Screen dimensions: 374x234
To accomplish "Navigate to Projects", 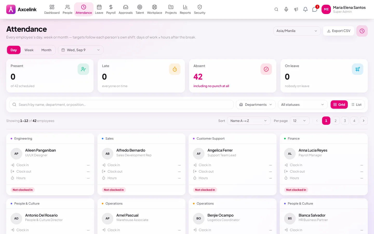I will coord(171,9).
